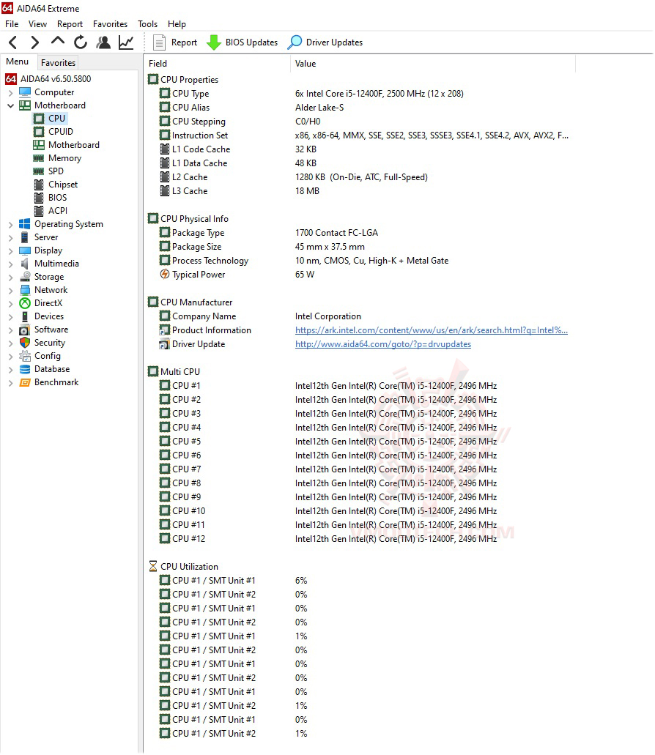
Task: Open the Tools menu
Action: pyautogui.click(x=147, y=24)
